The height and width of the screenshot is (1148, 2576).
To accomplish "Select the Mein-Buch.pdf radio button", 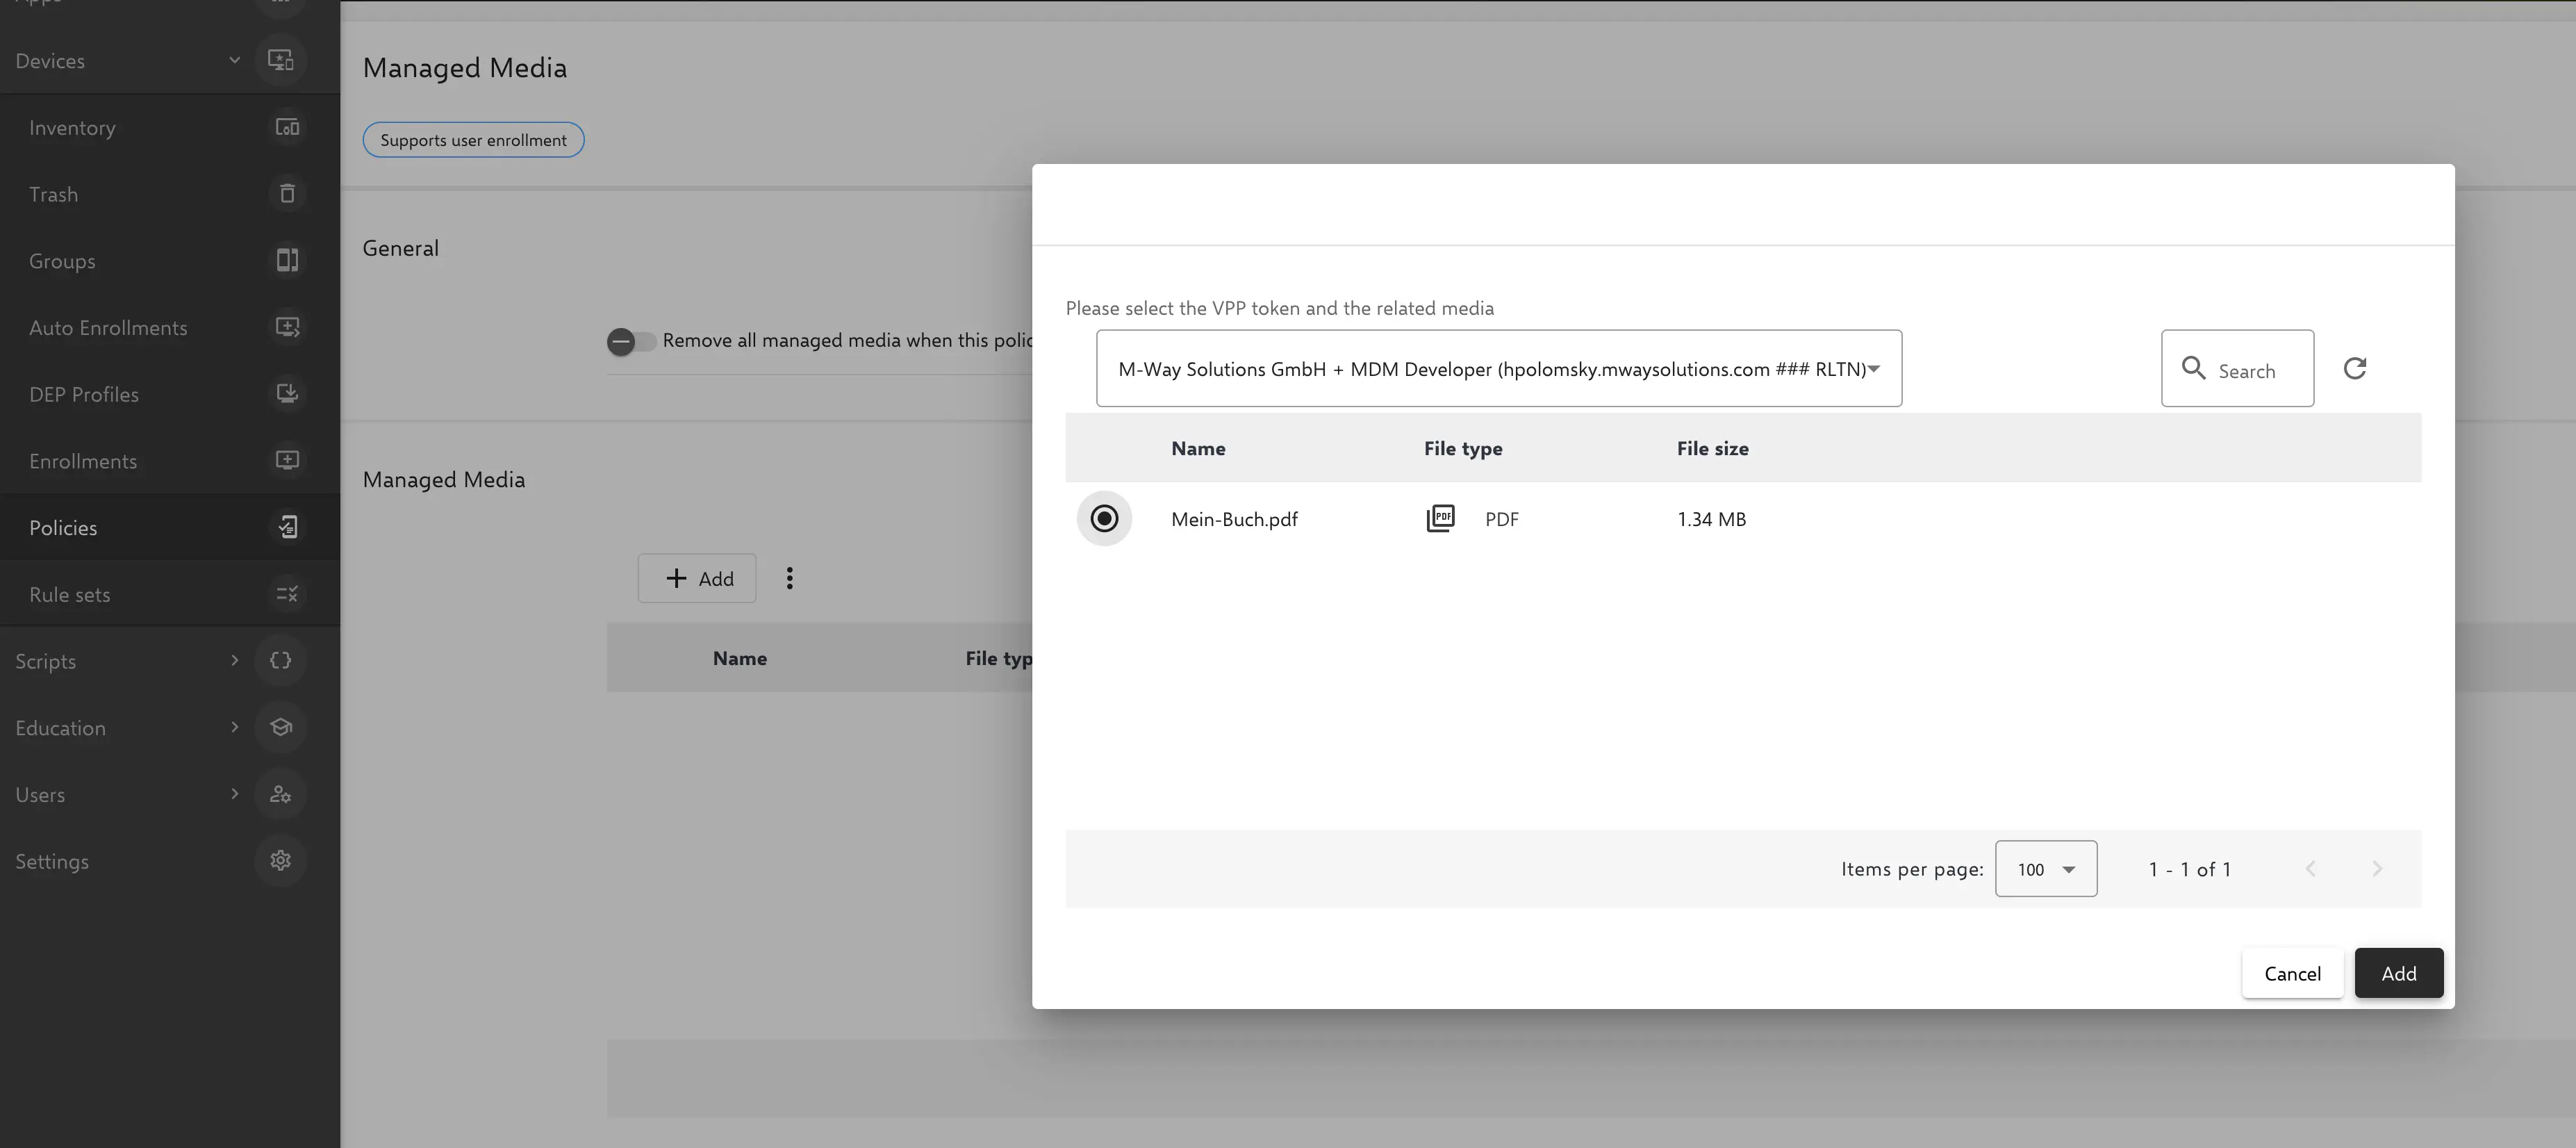I will coord(1104,518).
